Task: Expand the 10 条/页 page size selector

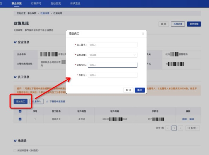Action: pyautogui.click(x=193, y=128)
